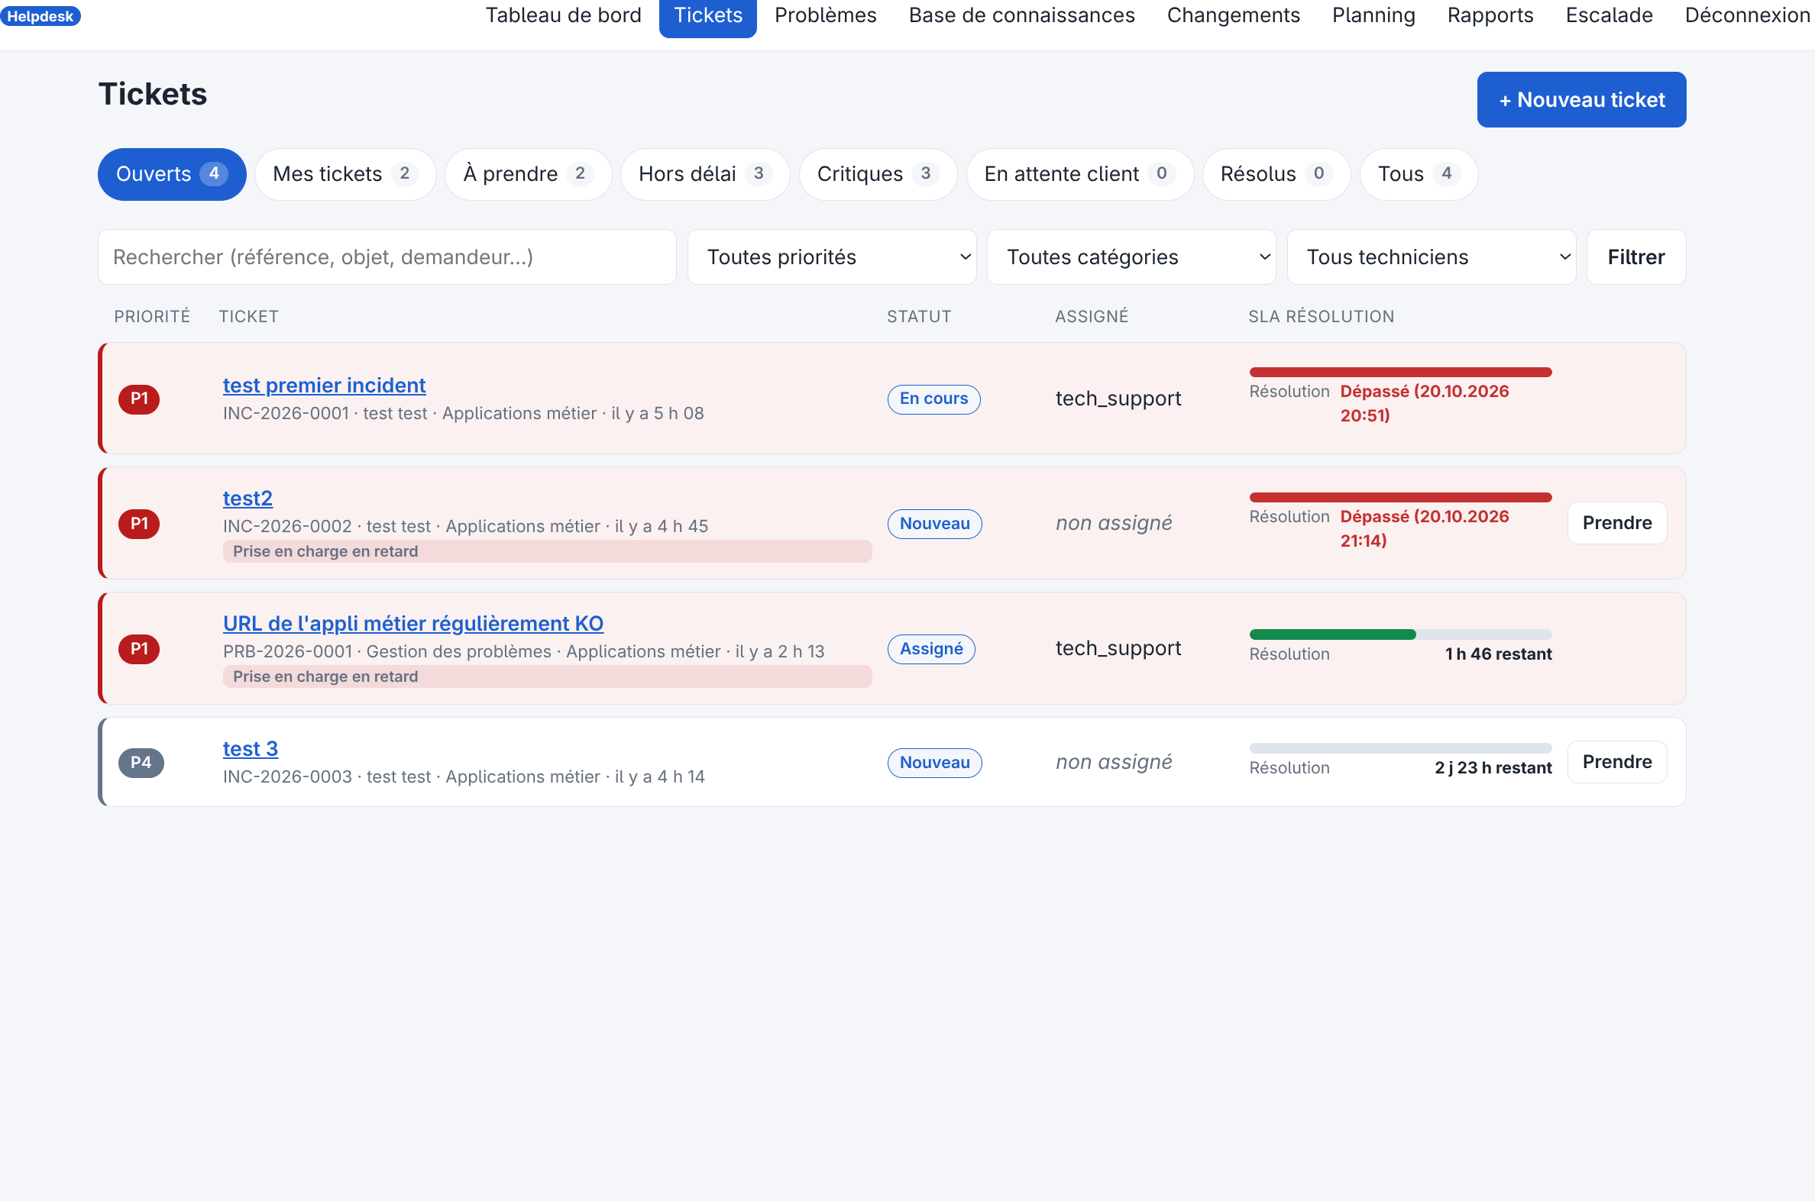
Task: Click Déconnexion to log out
Action: [x=1747, y=15]
